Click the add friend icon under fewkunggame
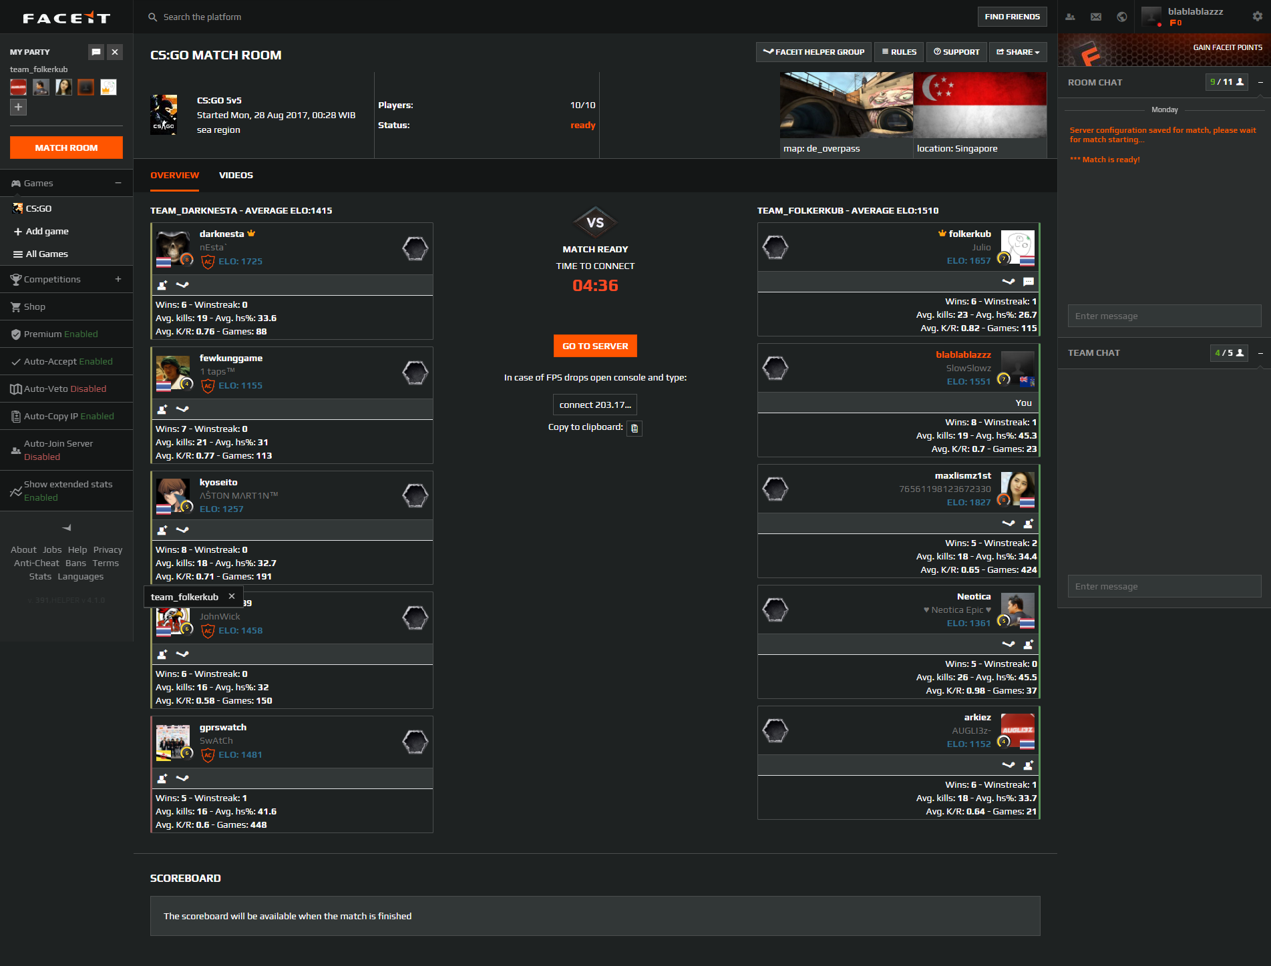The height and width of the screenshot is (966, 1271). click(x=162, y=409)
